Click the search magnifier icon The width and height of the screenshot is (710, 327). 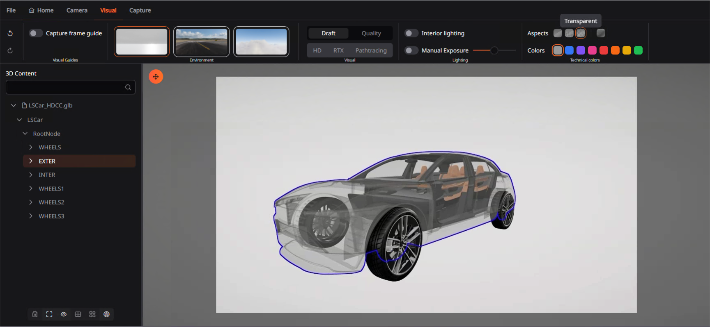click(128, 87)
